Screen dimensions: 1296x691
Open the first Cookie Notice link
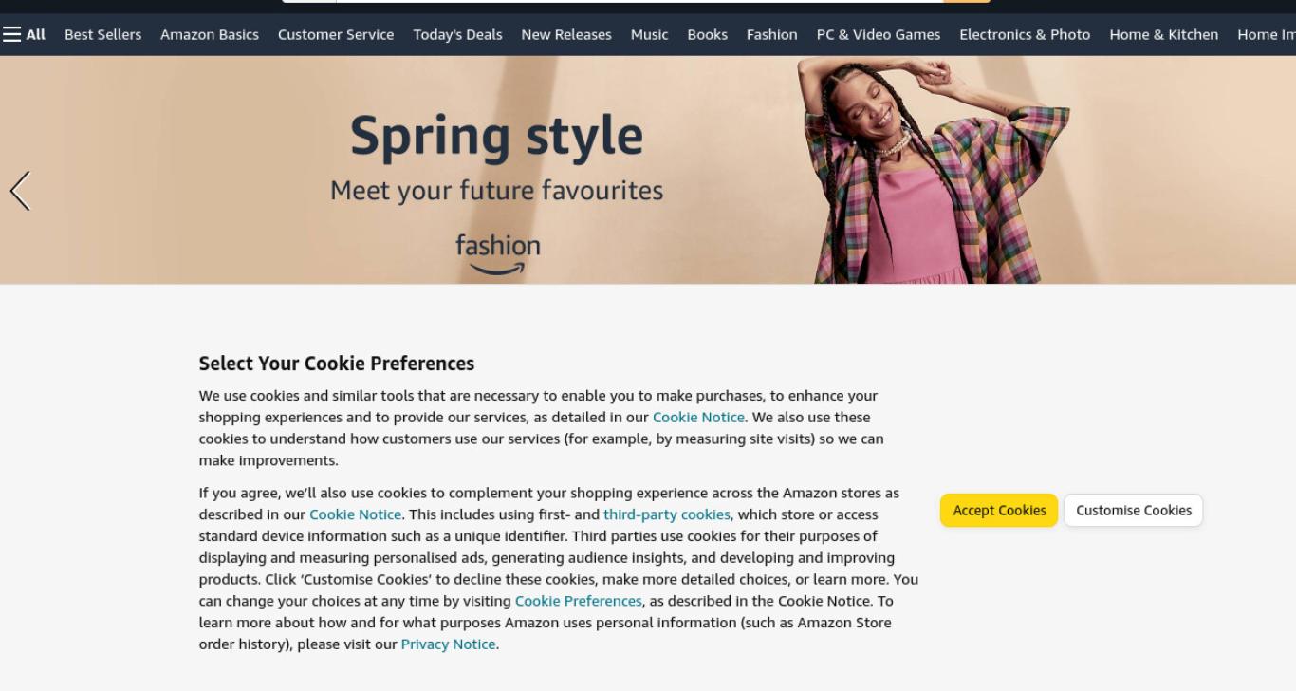click(x=698, y=418)
